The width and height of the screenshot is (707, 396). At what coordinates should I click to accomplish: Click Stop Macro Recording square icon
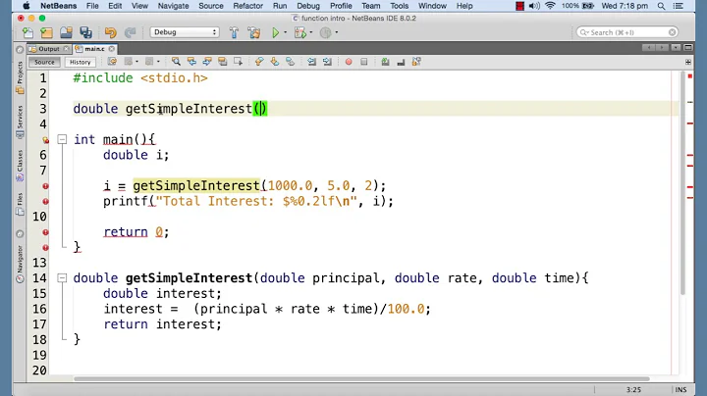coord(364,62)
